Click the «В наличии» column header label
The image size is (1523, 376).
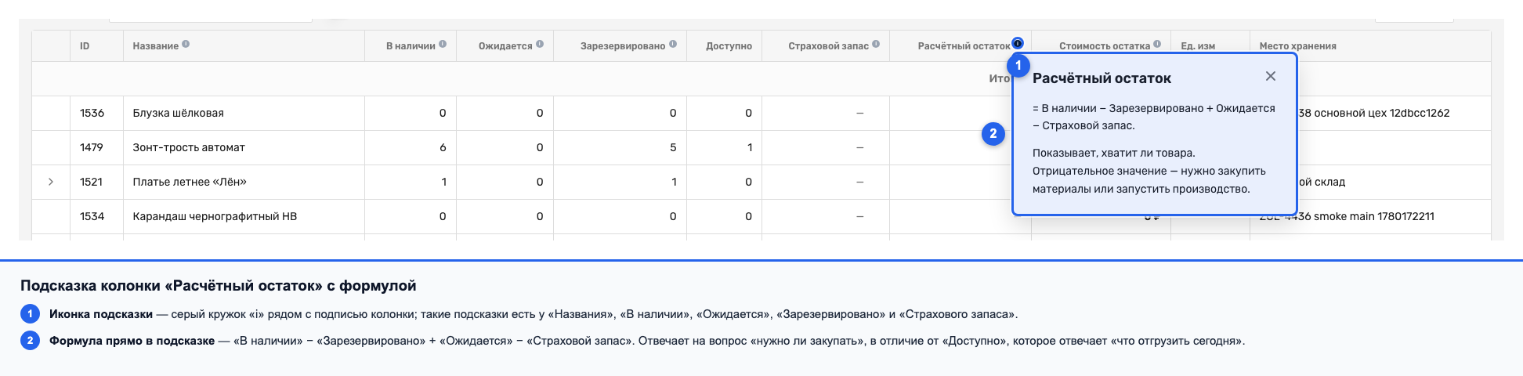pos(411,46)
